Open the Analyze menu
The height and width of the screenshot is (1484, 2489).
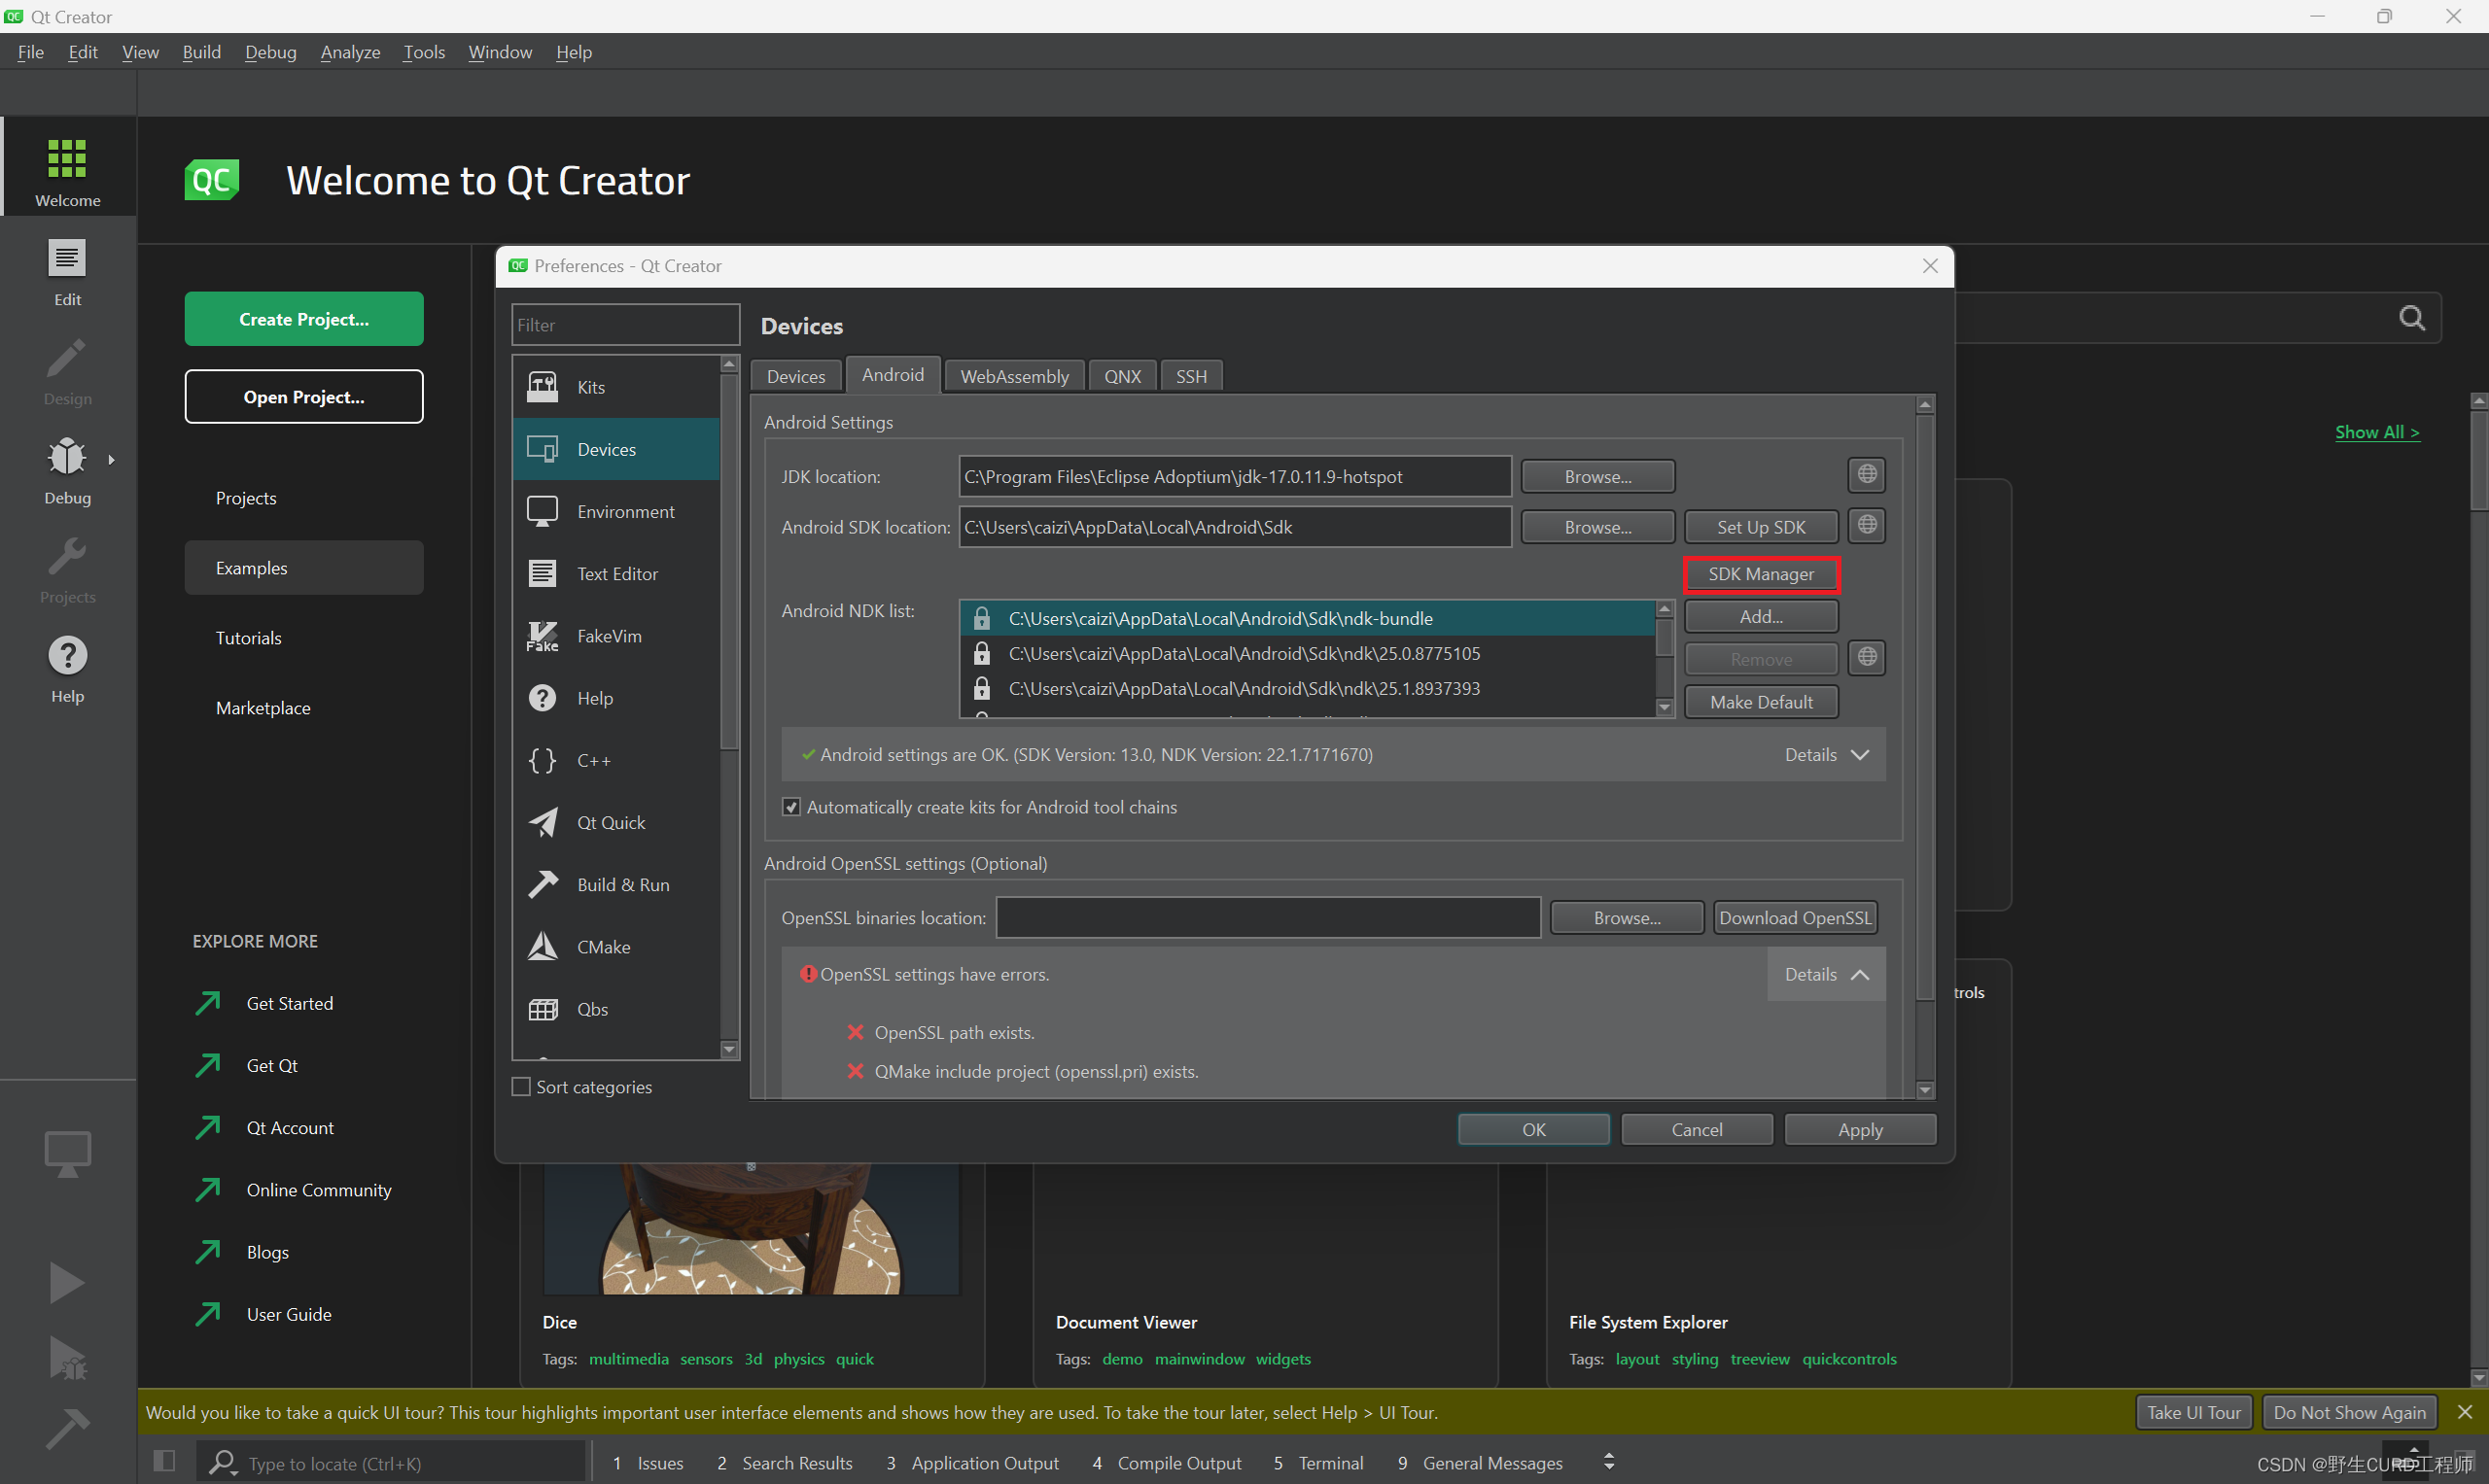point(350,52)
